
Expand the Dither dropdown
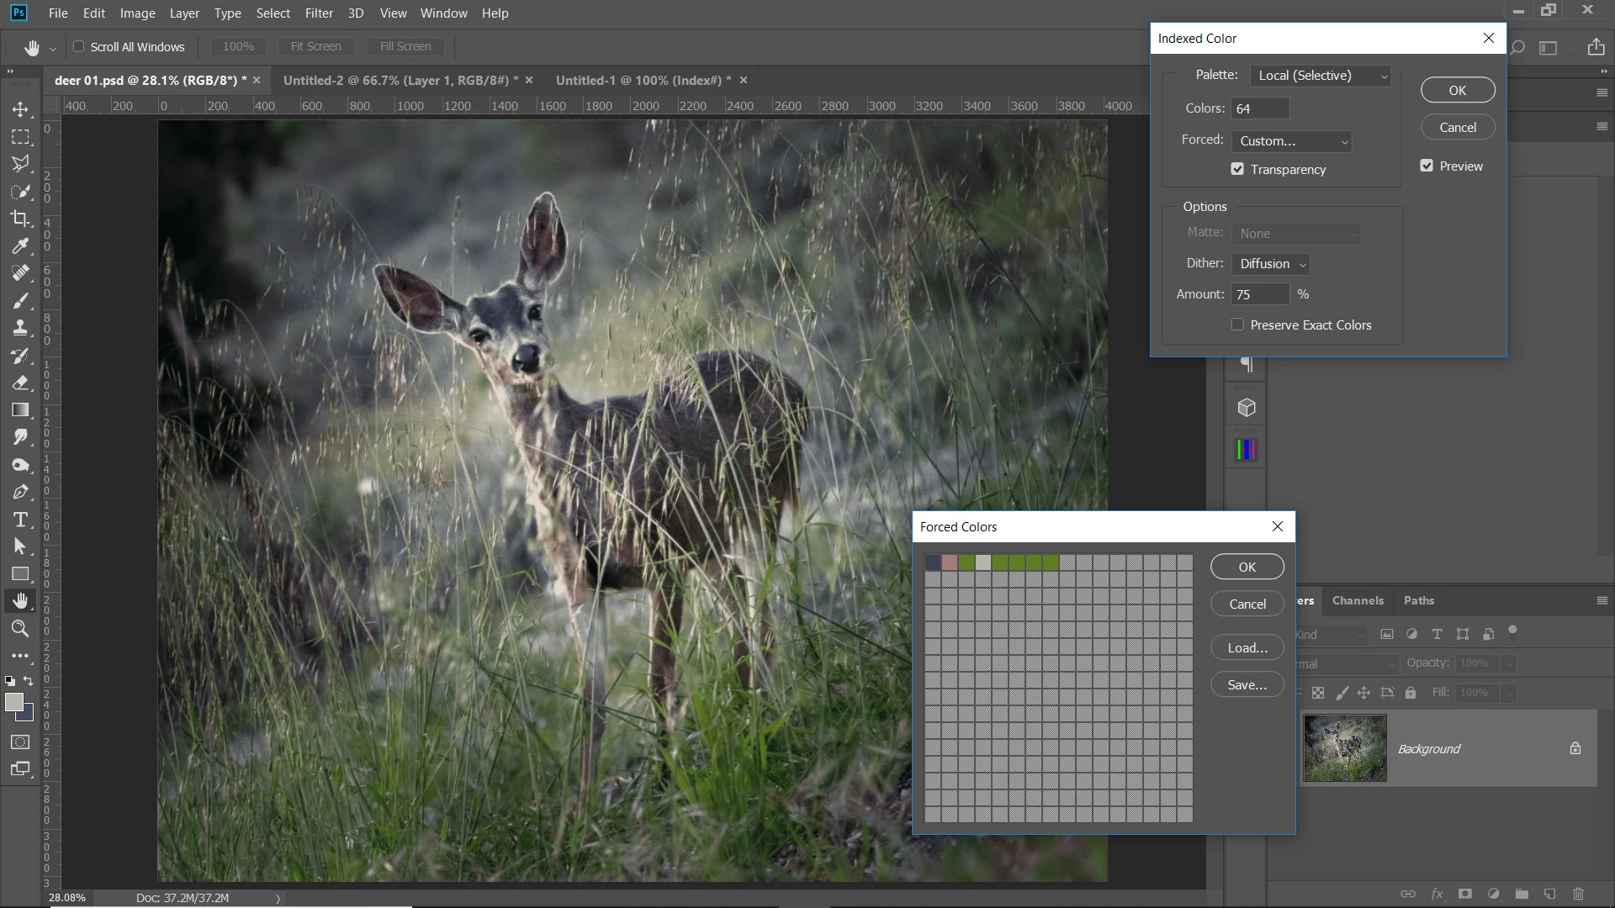click(x=1270, y=264)
